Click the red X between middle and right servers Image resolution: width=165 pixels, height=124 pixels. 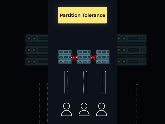point(93,58)
